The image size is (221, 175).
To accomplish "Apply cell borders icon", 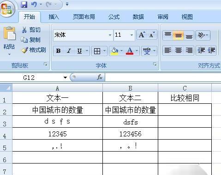I will (x=97, y=51).
